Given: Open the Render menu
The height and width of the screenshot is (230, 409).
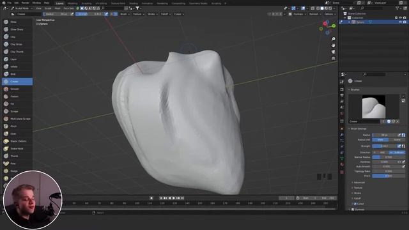Looking at the screenshot, I should click(26, 3).
